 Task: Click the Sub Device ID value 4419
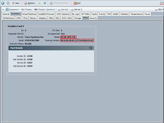30,66
